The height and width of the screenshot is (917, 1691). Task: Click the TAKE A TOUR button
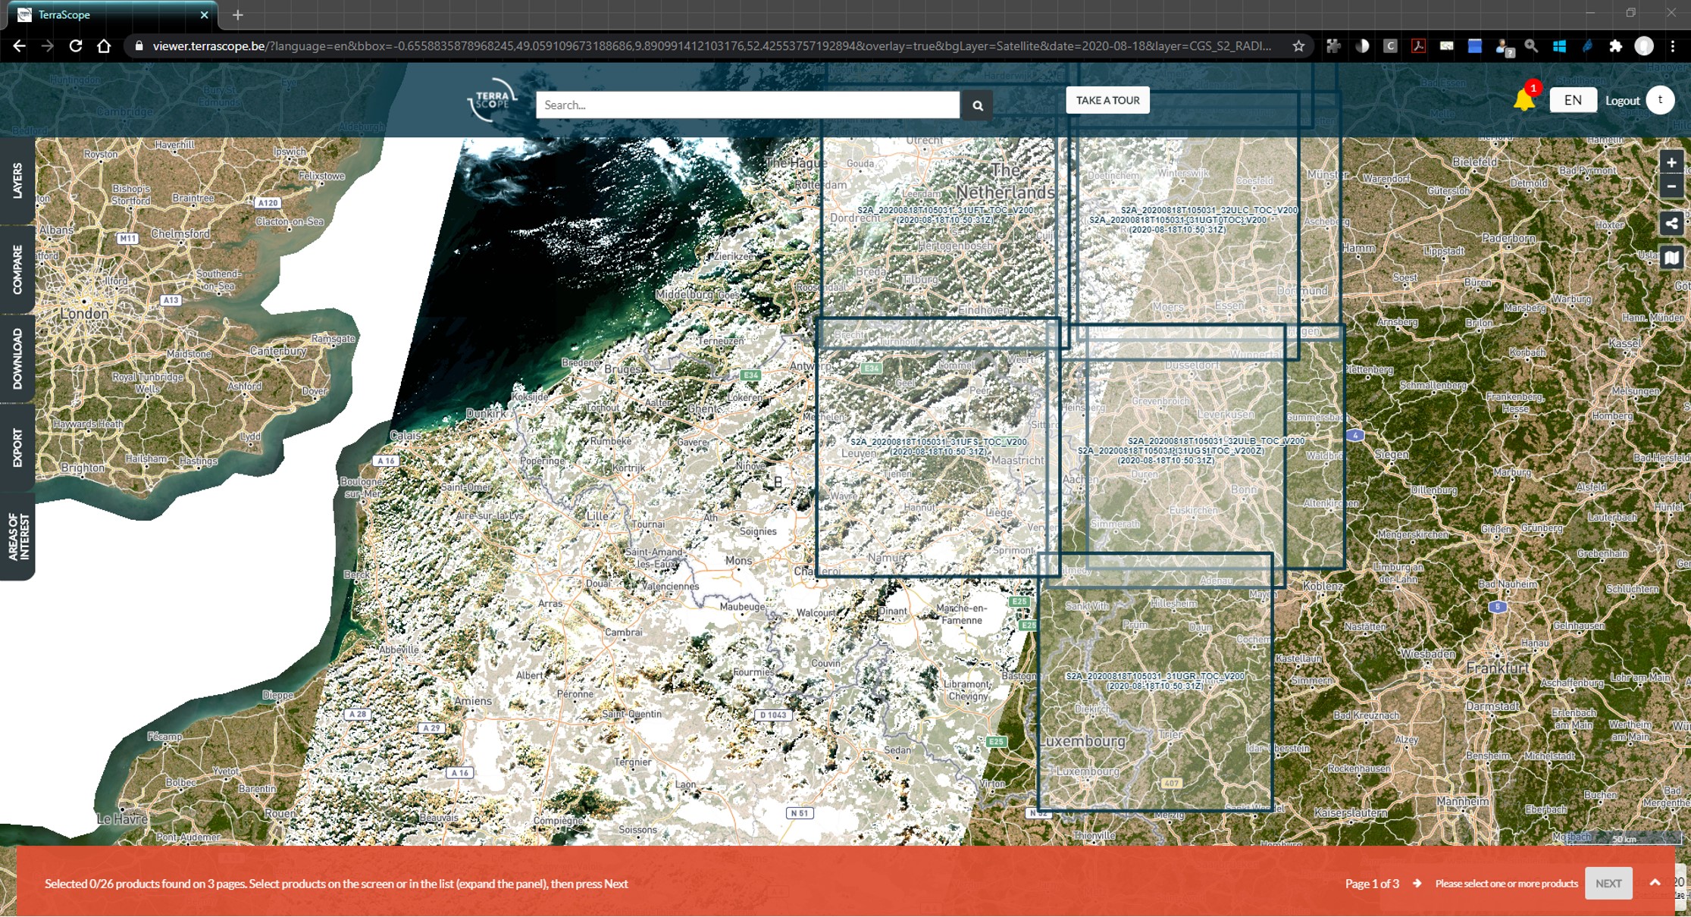pos(1107,99)
